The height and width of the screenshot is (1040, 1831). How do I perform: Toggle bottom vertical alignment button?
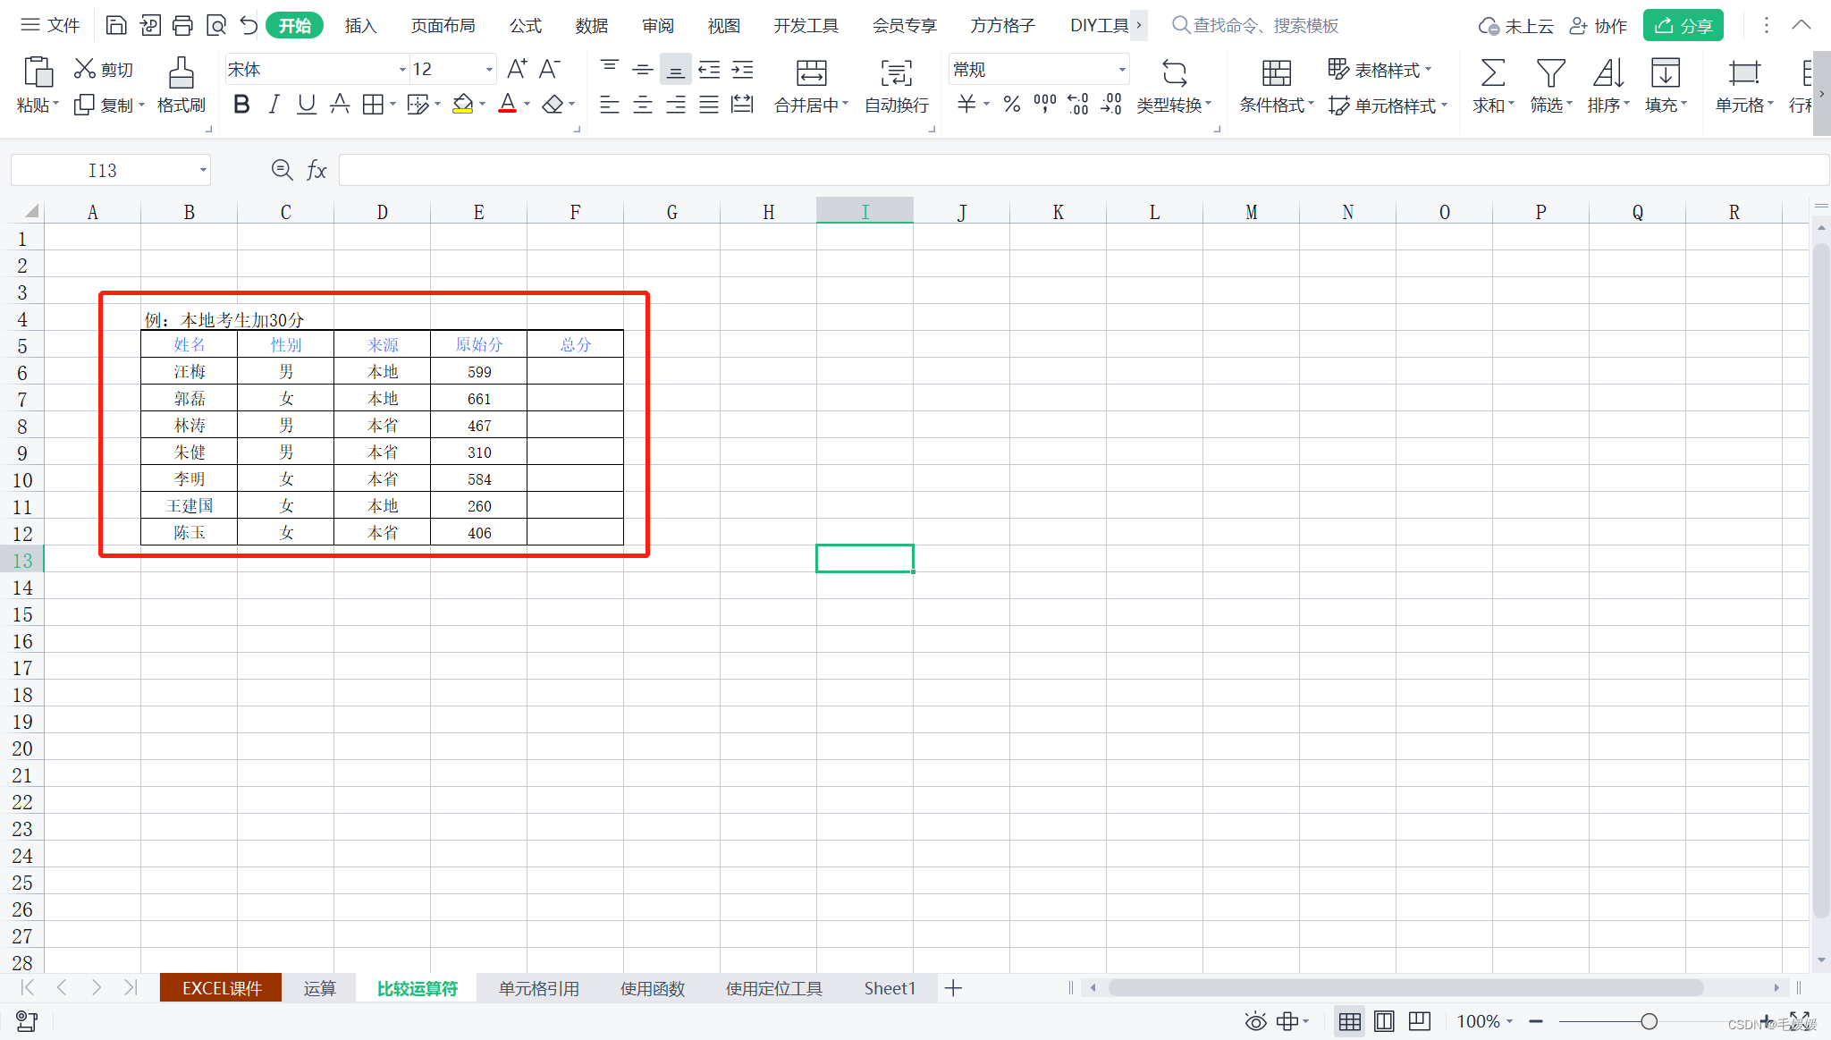[x=676, y=70]
